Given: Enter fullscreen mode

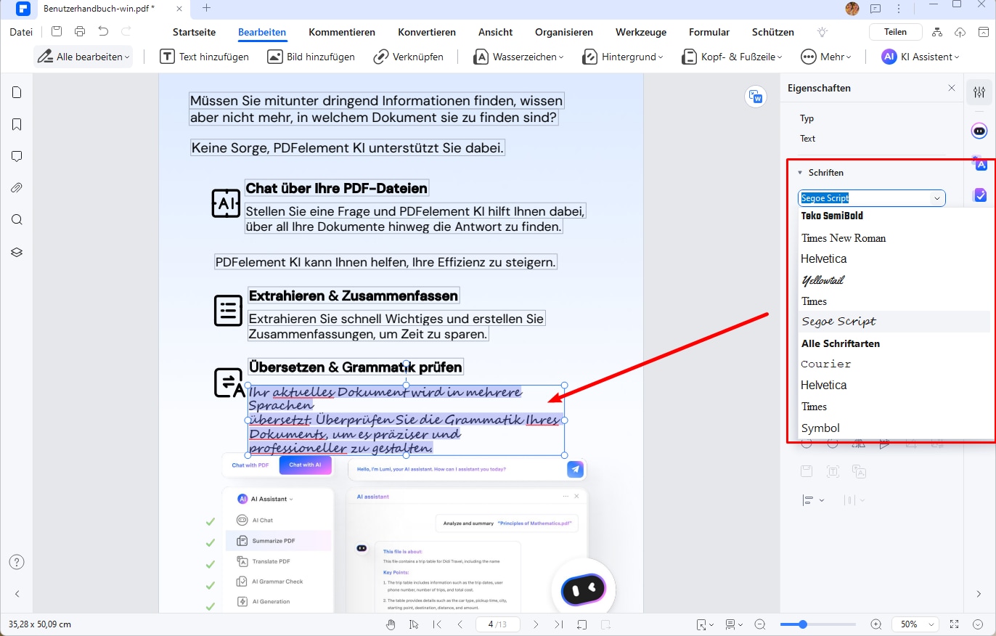Looking at the screenshot, I should coord(955,624).
